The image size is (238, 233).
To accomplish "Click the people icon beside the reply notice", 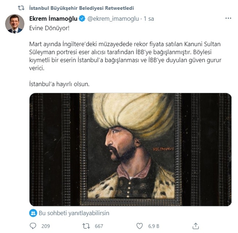I will click(x=33, y=213).
